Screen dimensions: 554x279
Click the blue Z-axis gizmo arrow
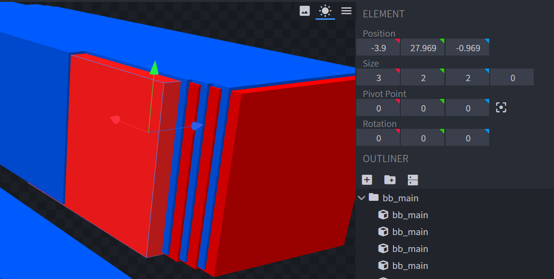click(197, 126)
